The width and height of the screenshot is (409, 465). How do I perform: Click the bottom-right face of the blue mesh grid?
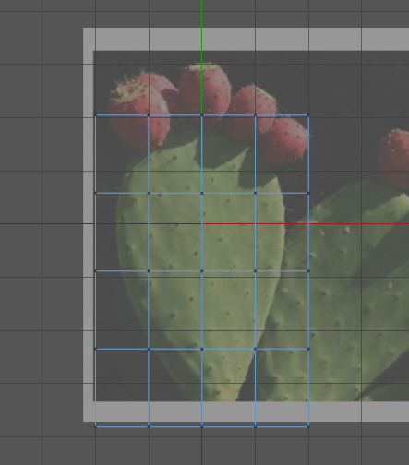coord(282,387)
